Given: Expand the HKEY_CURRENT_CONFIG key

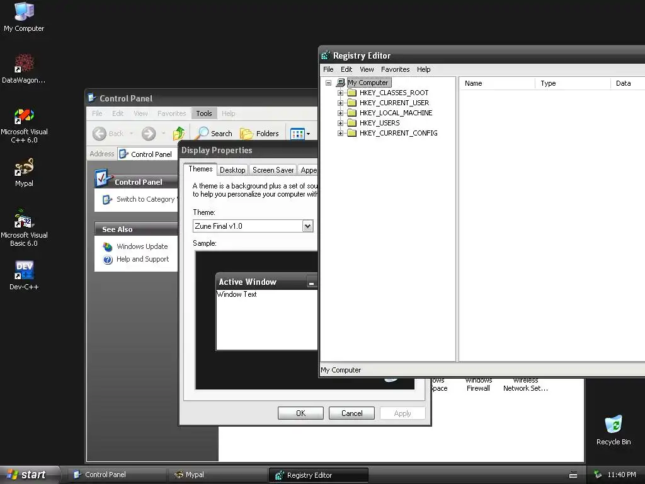Looking at the screenshot, I should [x=340, y=134].
